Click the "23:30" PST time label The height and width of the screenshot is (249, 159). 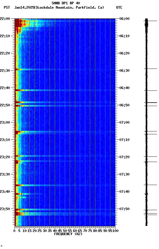tap(5, 175)
